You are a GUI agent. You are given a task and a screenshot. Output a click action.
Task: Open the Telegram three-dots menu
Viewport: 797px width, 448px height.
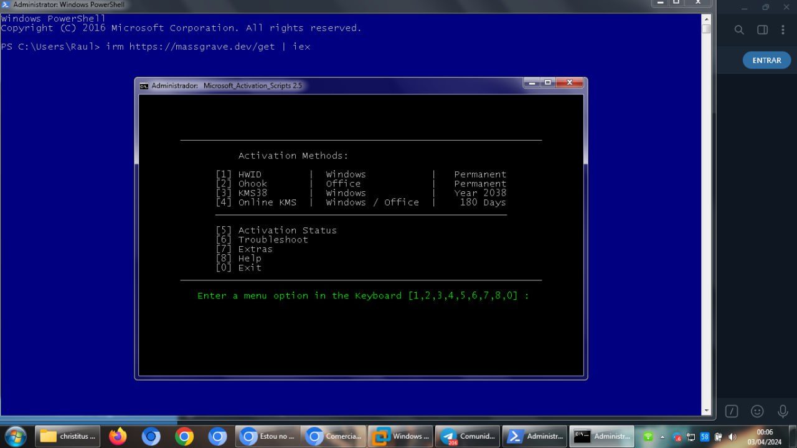(x=783, y=30)
